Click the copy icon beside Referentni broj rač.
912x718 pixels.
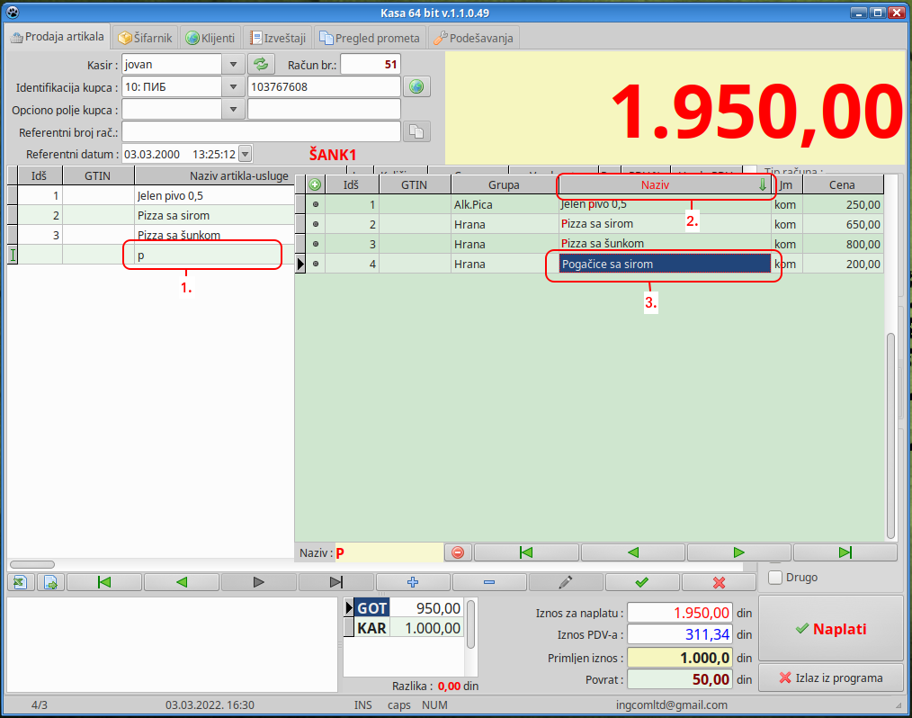[416, 131]
